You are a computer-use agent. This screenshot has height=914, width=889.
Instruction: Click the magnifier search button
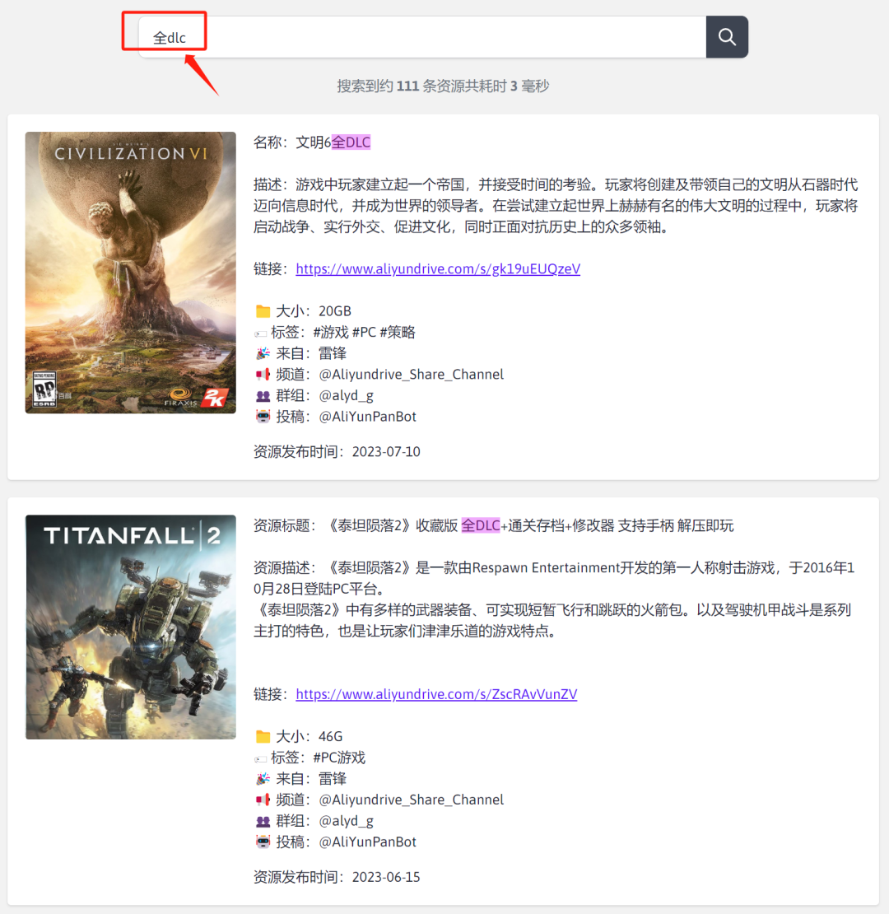click(x=727, y=37)
